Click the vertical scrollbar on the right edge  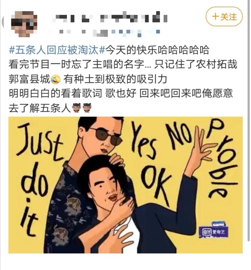pos(248,120)
